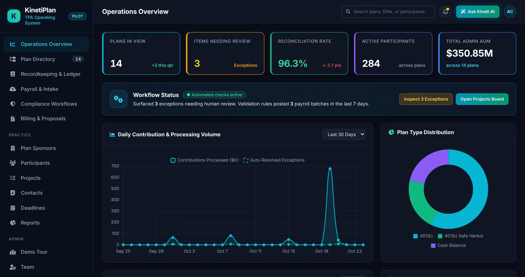The height and width of the screenshot is (277, 525).
Task: Click the Team users icon
Action: (x=13, y=267)
